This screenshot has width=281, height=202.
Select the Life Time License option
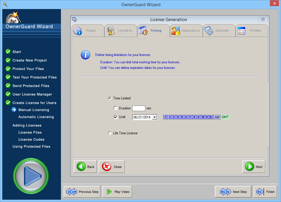click(x=110, y=133)
